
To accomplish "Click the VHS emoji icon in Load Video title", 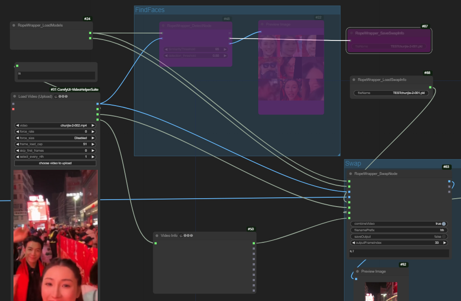I will 61,96.
